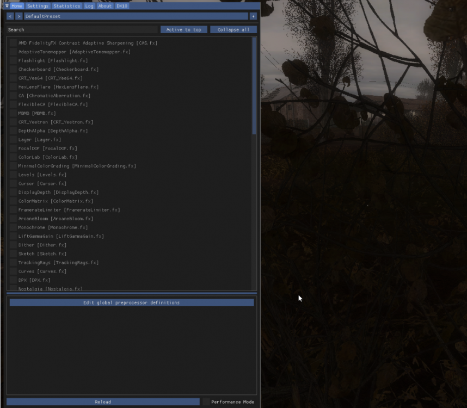Click the Edit global preprocessor definitions button

point(131,302)
